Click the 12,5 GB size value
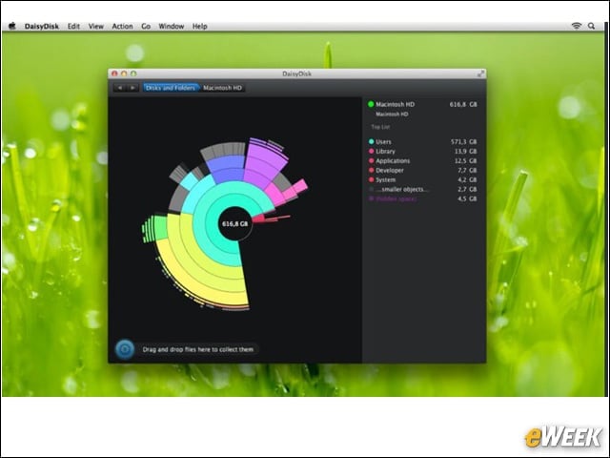This screenshot has height=458, width=610. 465,161
